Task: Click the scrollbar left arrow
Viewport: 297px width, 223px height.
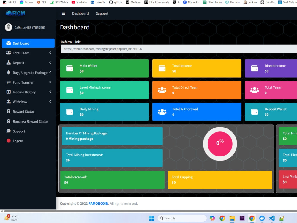Action: click(2, 211)
